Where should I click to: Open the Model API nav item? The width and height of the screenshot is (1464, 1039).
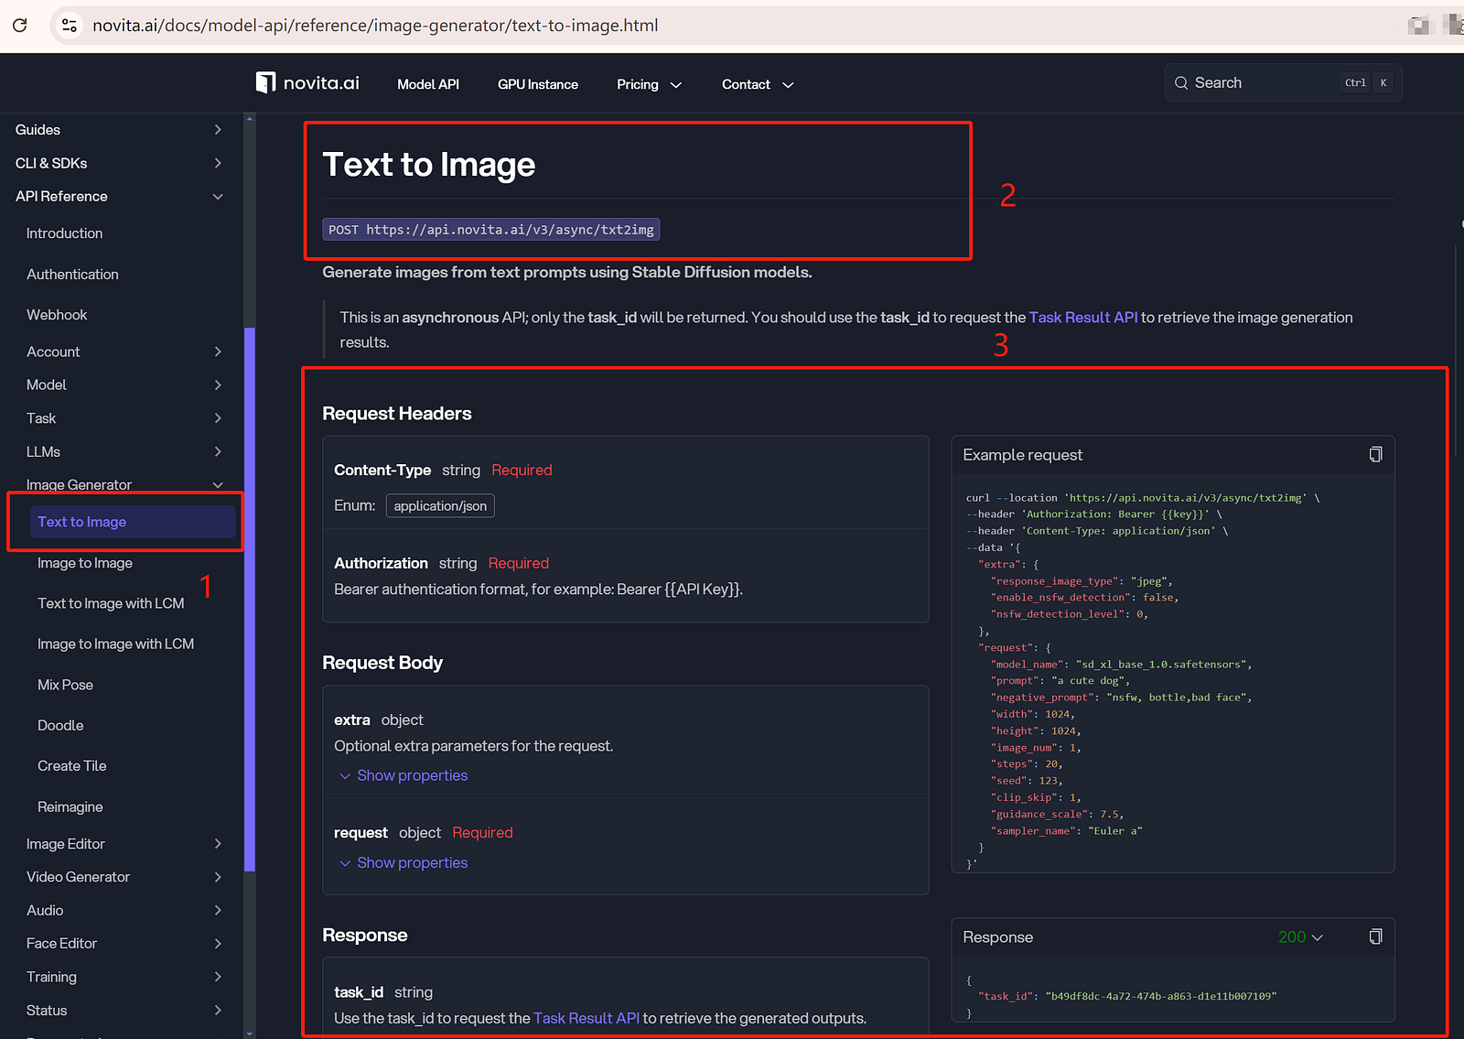point(428,84)
